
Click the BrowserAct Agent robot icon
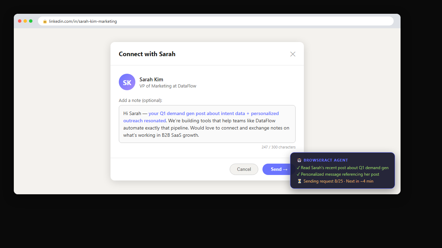click(x=299, y=160)
